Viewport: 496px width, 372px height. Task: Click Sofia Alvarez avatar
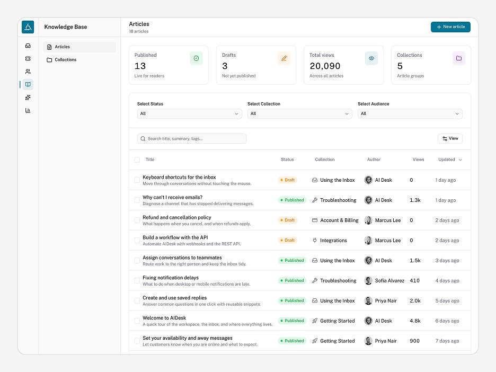point(368,280)
